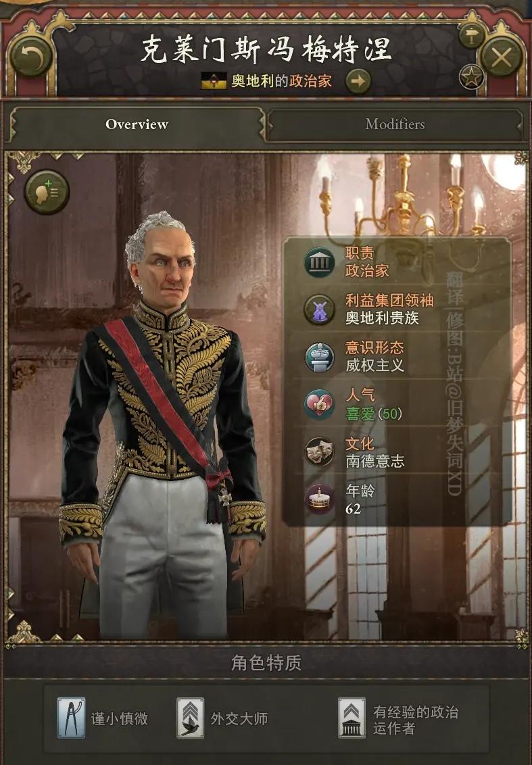Click the signpost pin icon

[471, 36]
